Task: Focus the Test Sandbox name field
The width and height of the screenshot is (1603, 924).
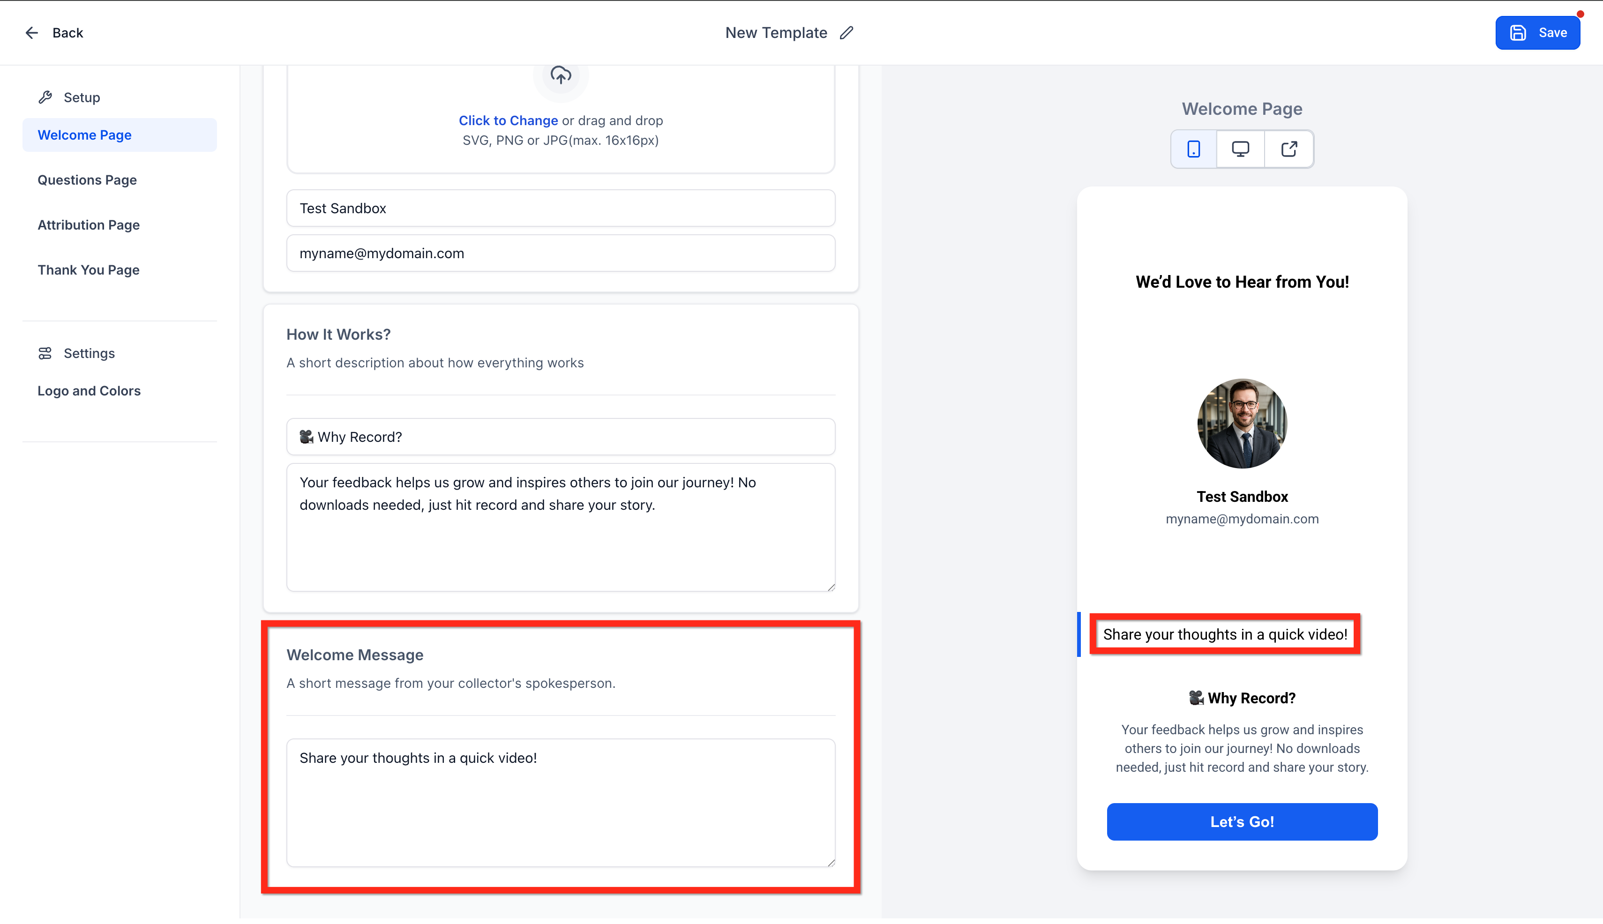Action: [x=561, y=208]
